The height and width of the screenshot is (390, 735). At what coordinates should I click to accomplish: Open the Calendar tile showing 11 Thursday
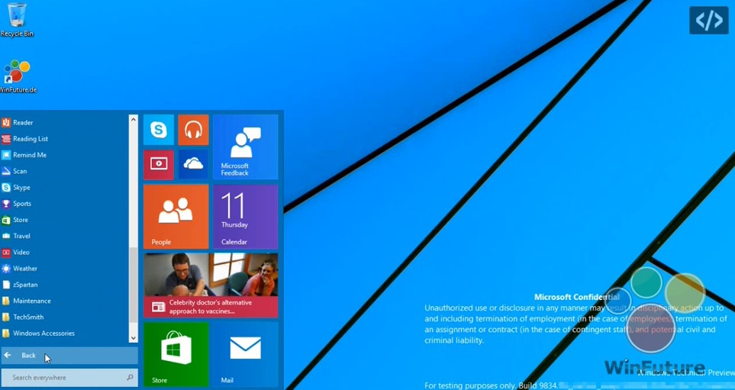click(x=245, y=216)
